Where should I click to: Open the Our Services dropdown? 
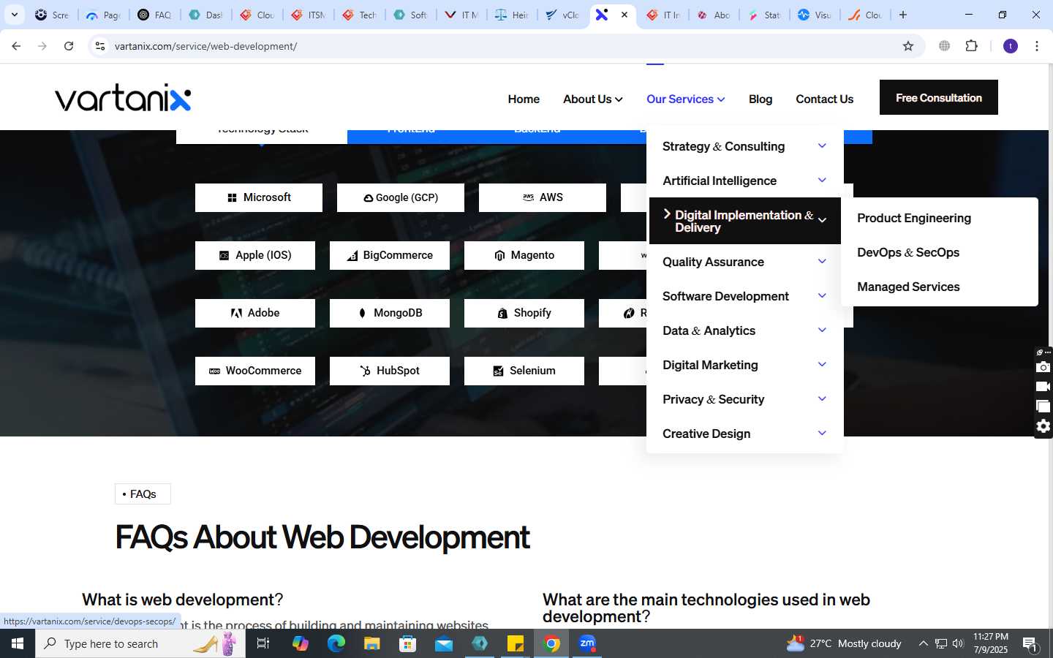pyautogui.click(x=685, y=99)
